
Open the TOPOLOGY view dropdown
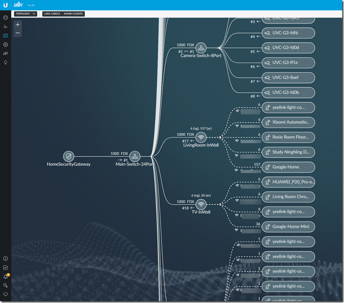[x=25, y=14]
